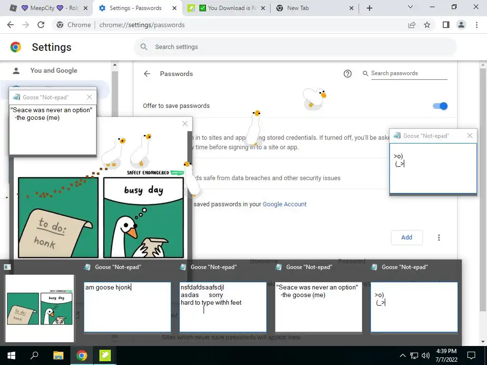Click the Chrome logo beside Settings
Viewport: 487px width, 365px height.
coord(16,47)
